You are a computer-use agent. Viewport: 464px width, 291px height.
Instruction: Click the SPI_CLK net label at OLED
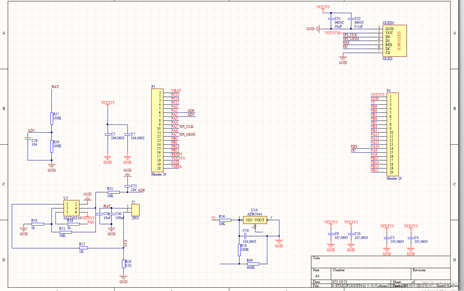click(x=350, y=35)
